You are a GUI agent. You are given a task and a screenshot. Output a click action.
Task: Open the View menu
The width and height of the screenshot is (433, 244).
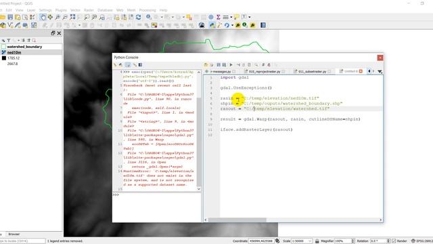tap(20, 10)
